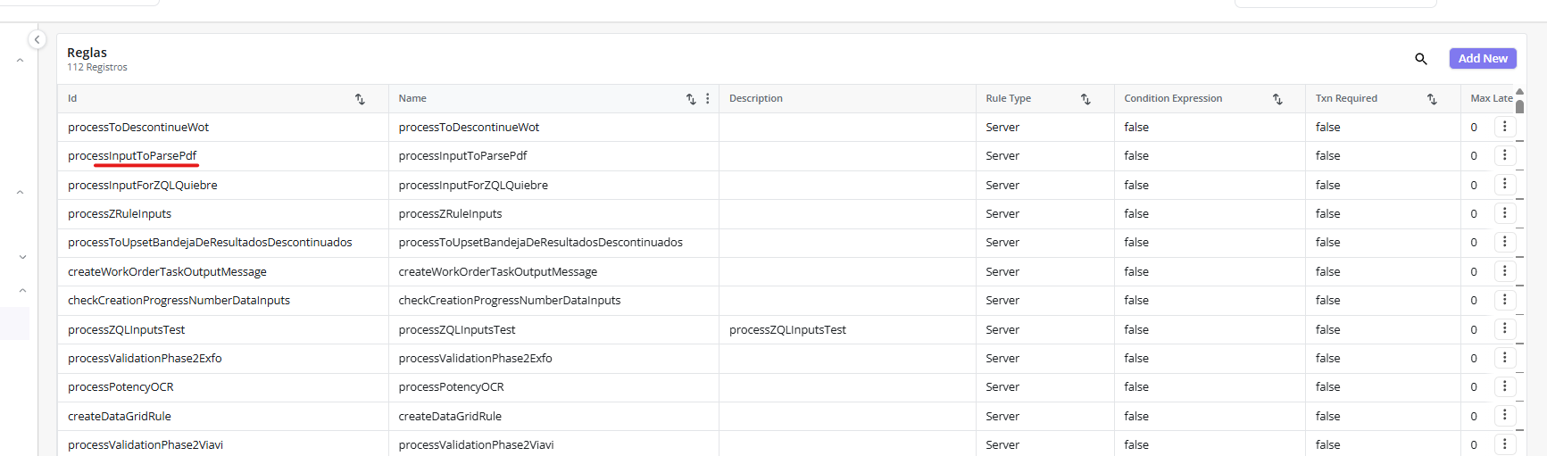This screenshot has height=456, width=1547.
Task: Click the 112 Registros count label
Action: pos(97,68)
